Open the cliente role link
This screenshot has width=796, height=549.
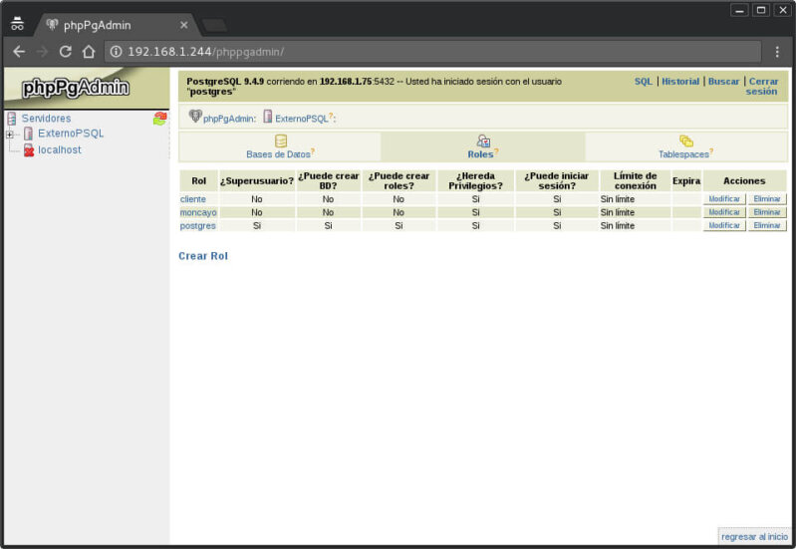coord(193,199)
